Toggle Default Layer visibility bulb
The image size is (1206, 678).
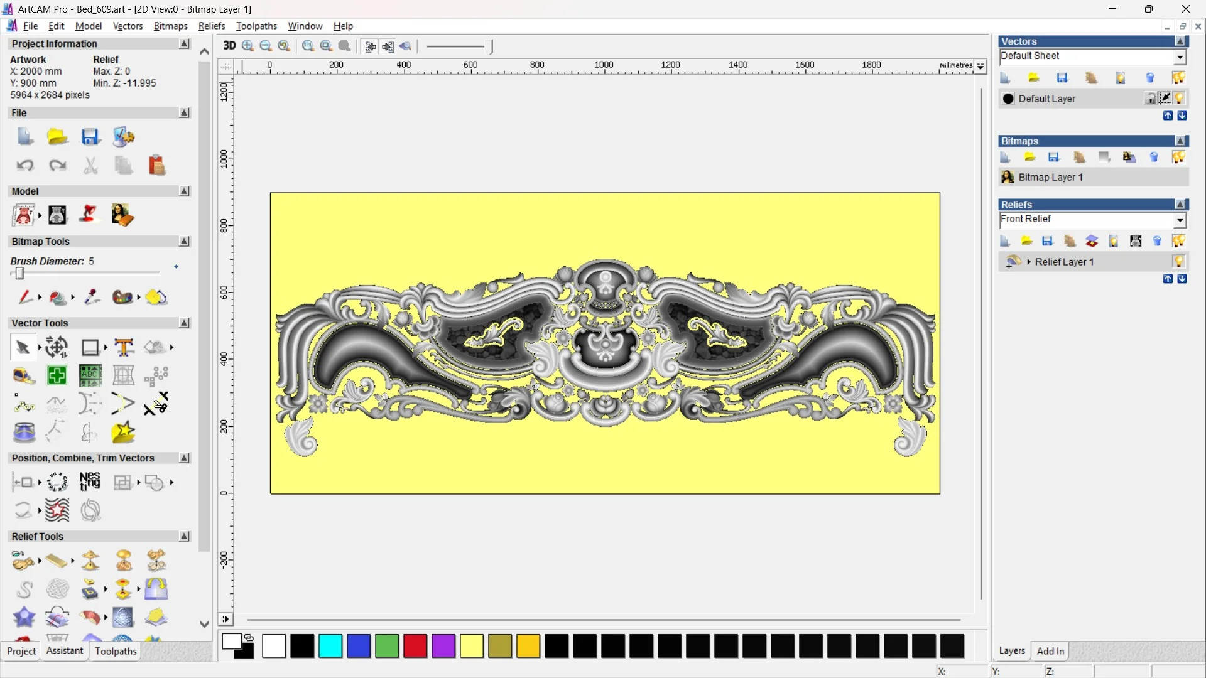point(1179,99)
